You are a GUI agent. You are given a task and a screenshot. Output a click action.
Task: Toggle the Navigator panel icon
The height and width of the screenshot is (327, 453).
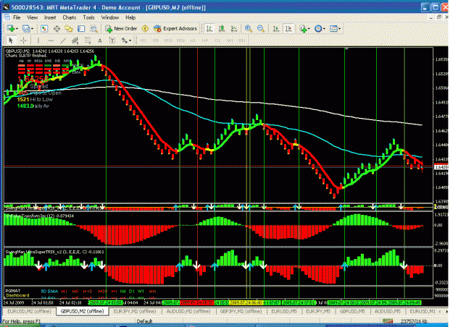69,28
